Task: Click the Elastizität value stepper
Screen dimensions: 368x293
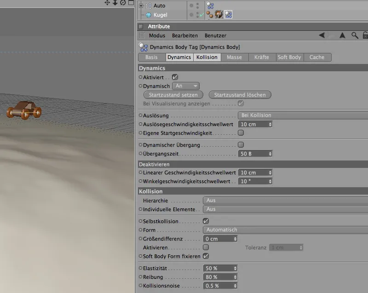Action: tap(236, 268)
